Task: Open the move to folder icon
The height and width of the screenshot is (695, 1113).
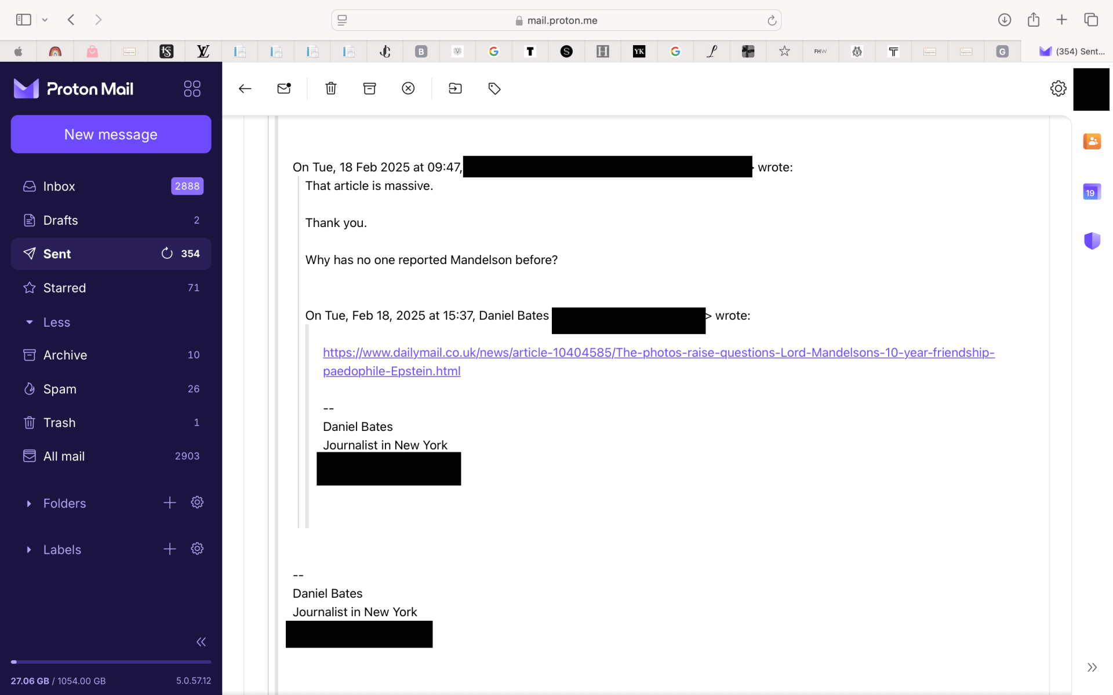Action: coord(455,89)
